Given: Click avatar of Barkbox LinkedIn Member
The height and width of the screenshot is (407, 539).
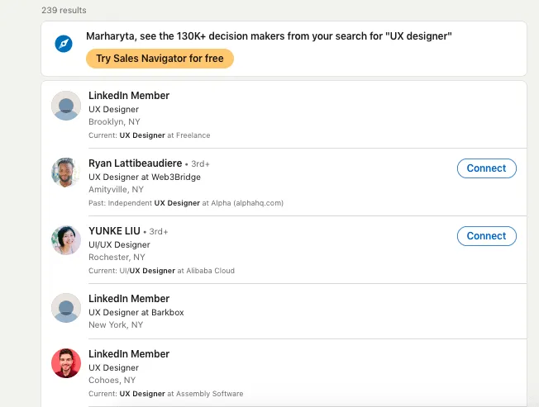Looking at the screenshot, I should pyautogui.click(x=66, y=308).
